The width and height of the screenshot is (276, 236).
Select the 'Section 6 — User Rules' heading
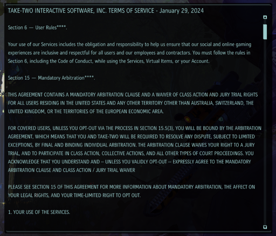tap(37, 27)
